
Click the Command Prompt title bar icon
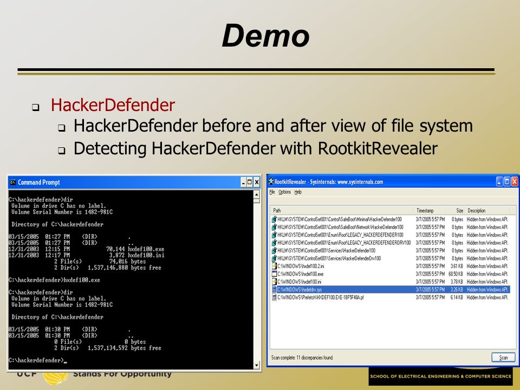point(13,183)
